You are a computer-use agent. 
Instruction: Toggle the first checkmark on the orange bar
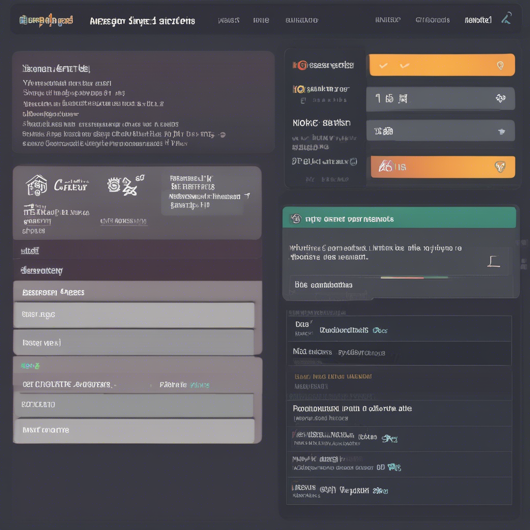click(x=382, y=65)
